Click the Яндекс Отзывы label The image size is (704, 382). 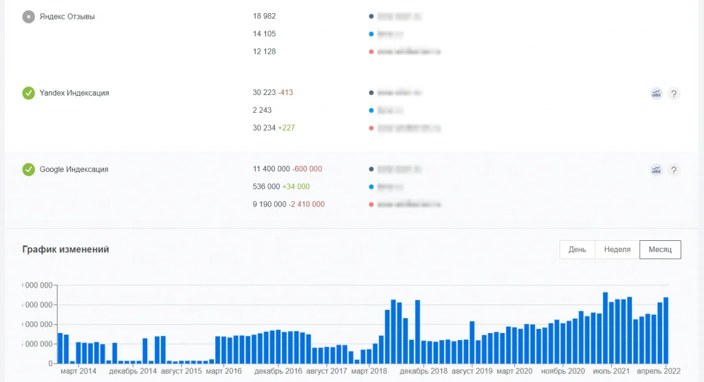coord(67,17)
